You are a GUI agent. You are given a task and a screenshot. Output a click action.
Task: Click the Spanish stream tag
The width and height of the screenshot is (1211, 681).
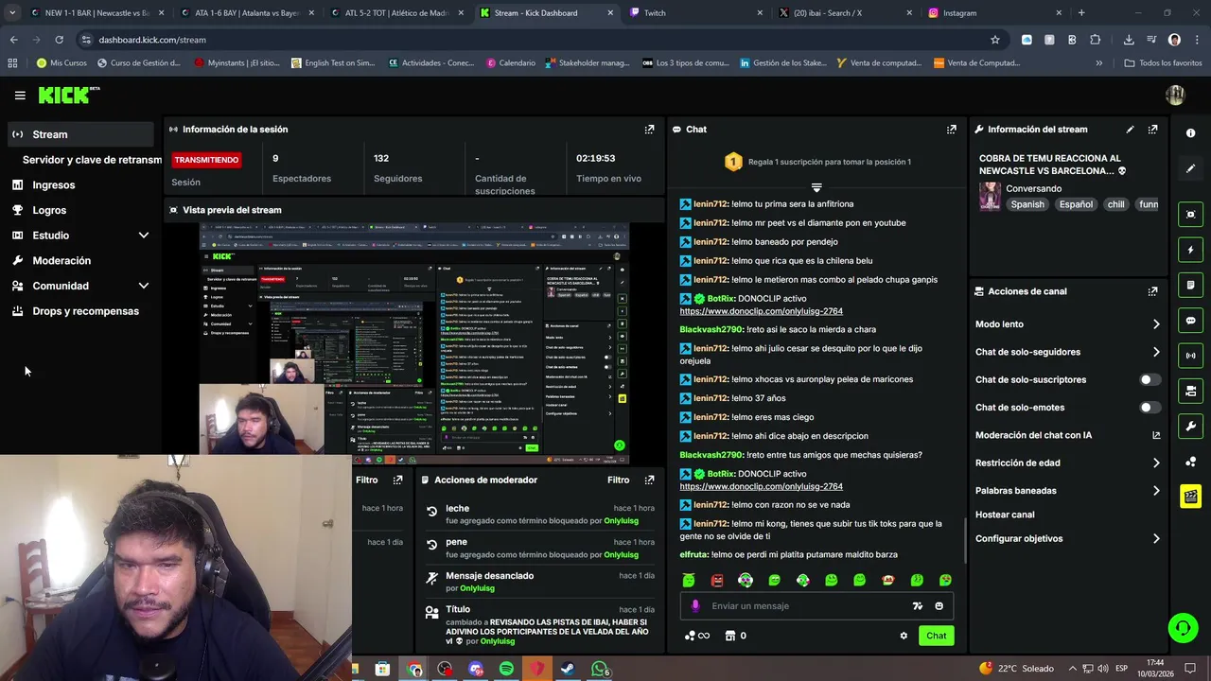pyautogui.click(x=1027, y=204)
